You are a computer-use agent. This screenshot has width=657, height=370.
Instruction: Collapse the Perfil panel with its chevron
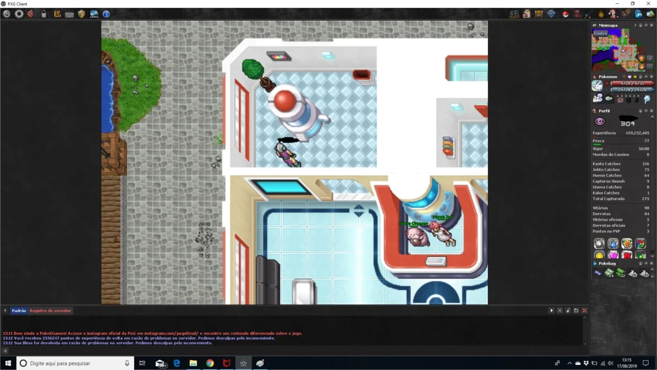(x=646, y=111)
